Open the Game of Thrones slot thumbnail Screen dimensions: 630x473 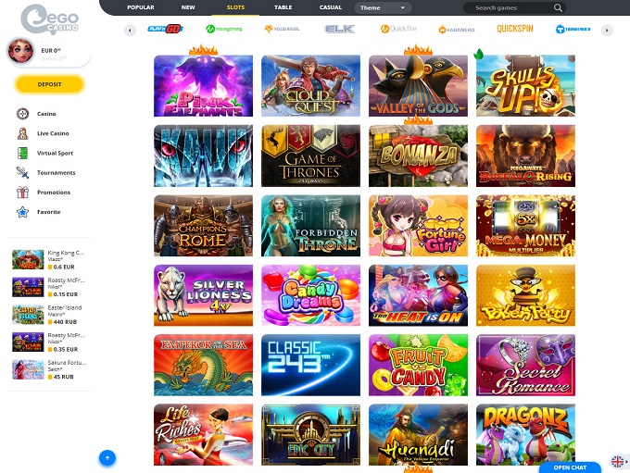click(x=310, y=156)
